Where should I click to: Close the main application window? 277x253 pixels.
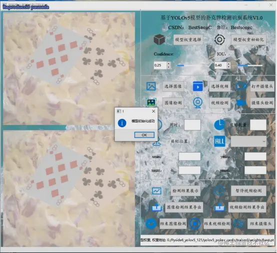pos(271,5)
